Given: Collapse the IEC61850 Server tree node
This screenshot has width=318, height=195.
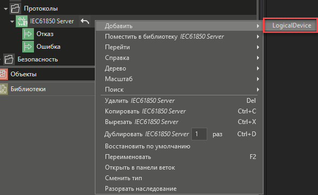Looking at the screenshot, I should point(12,22).
